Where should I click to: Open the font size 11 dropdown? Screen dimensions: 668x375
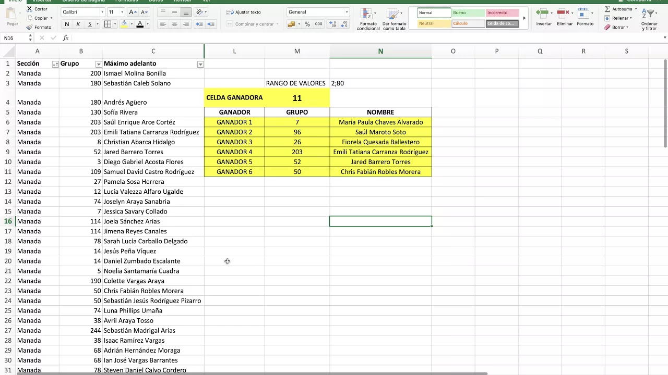click(x=122, y=12)
